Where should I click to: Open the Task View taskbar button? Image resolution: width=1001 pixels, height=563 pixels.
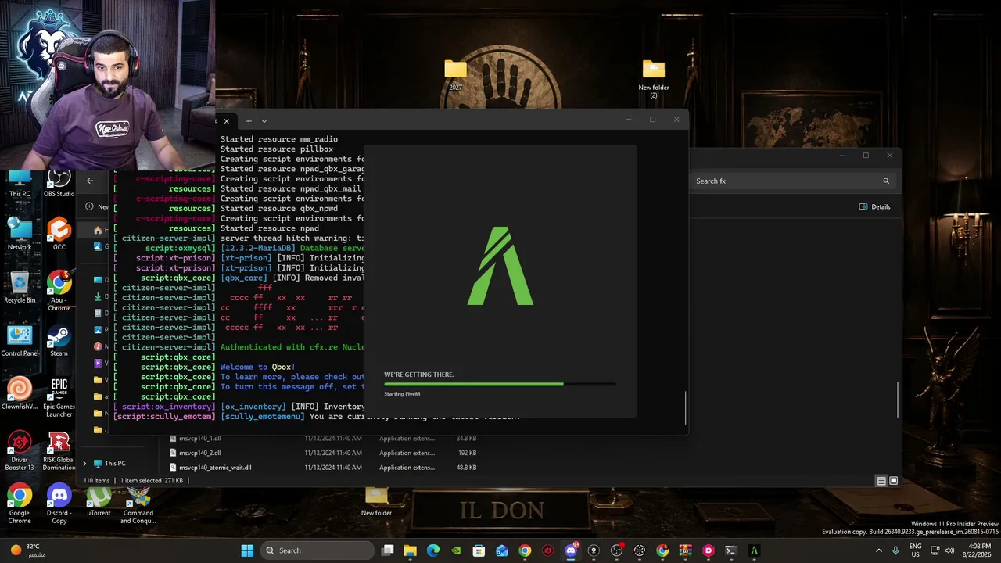[387, 550]
